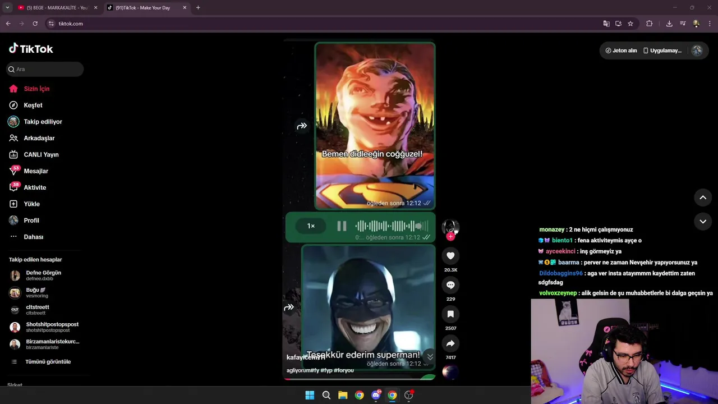The height and width of the screenshot is (404, 718).
Task: Open Shotshitpostopspost account
Action: [x=52, y=327]
